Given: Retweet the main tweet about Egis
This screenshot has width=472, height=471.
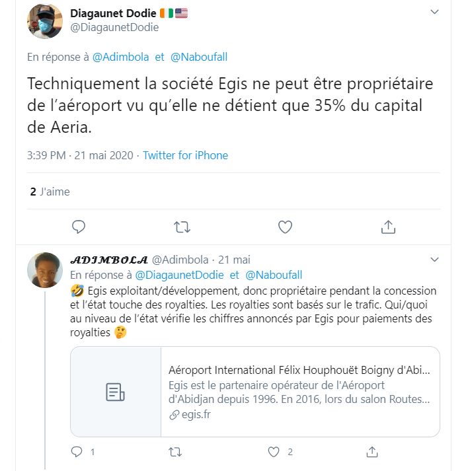Looking at the screenshot, I should coord(182,227).
